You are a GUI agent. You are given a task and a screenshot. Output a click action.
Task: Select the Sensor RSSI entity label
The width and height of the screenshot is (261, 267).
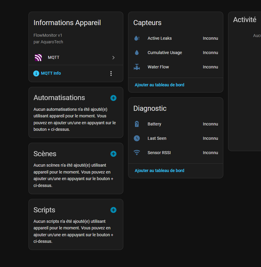[159, 153]
